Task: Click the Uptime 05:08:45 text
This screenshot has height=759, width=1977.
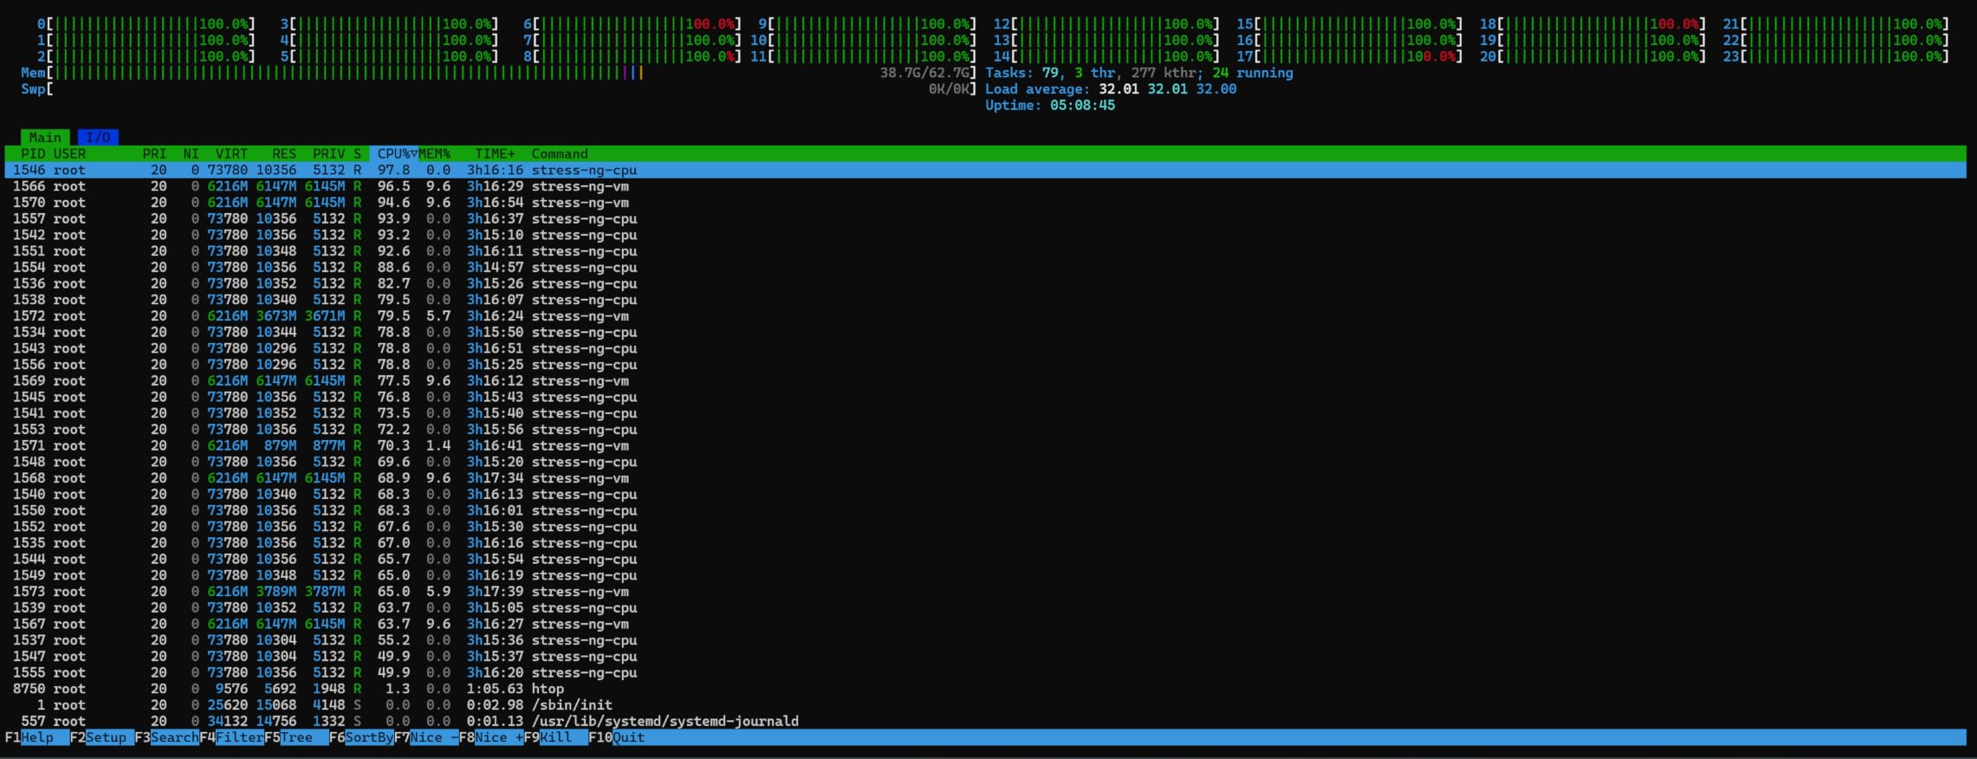Action: tap(1050, 106)
